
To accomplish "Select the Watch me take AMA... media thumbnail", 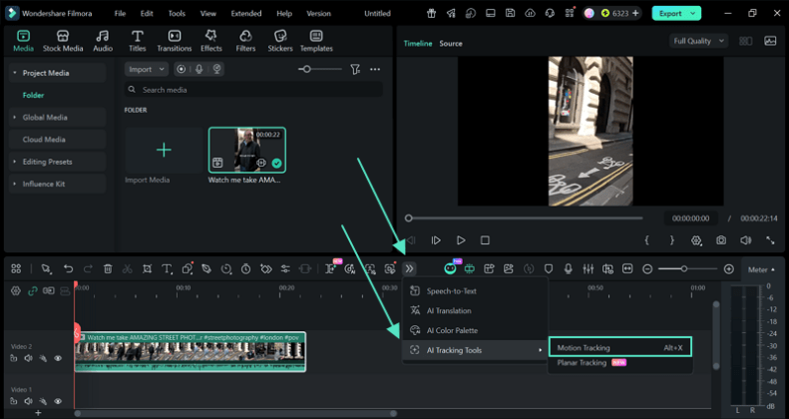I will point(247,150).
